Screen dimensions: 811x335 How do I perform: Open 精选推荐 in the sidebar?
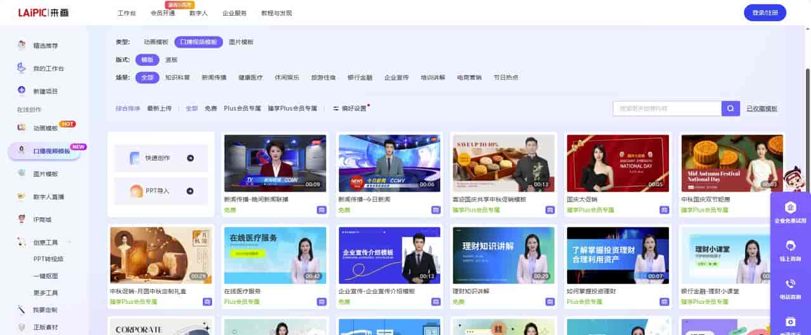coord(44,46)
